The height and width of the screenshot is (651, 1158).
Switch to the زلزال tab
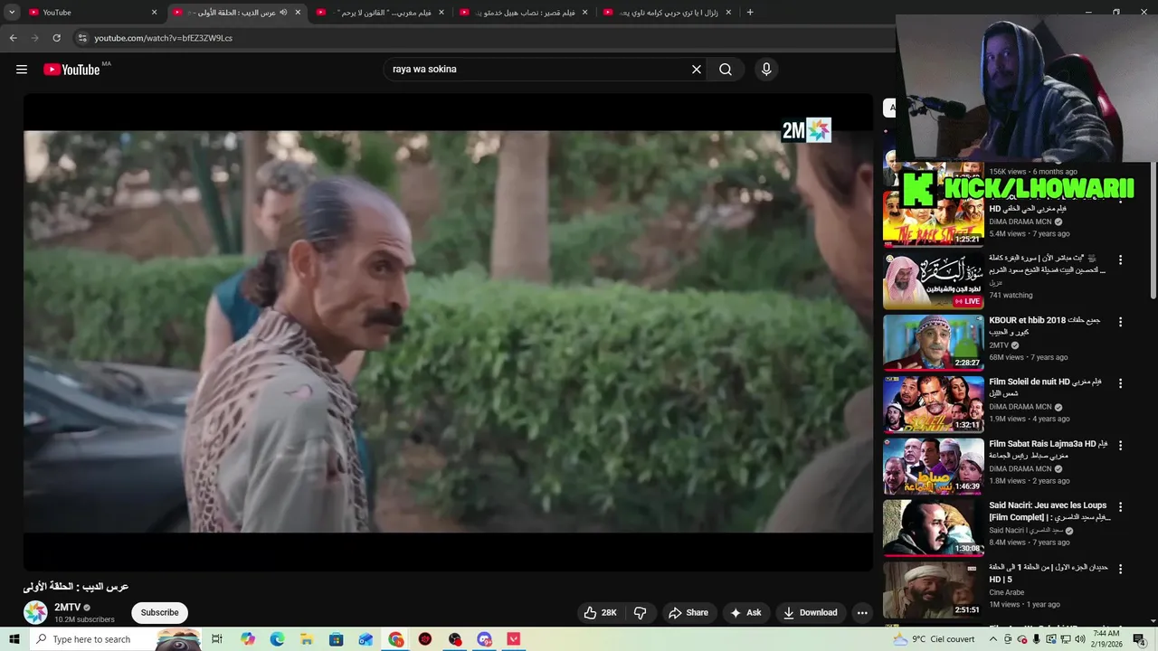click(667, 13)
